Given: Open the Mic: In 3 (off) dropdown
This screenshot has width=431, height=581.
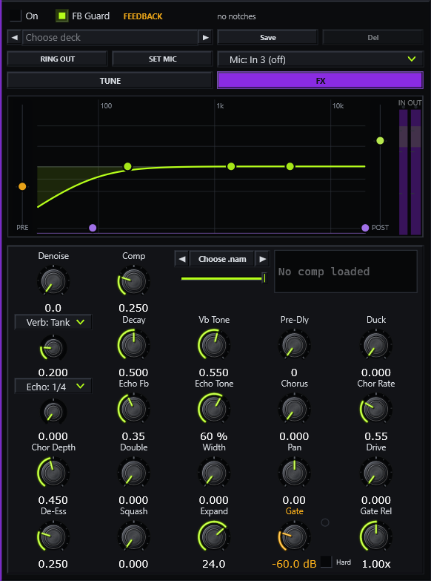Looking at the screenshot, I should click(x=321, y=59).
